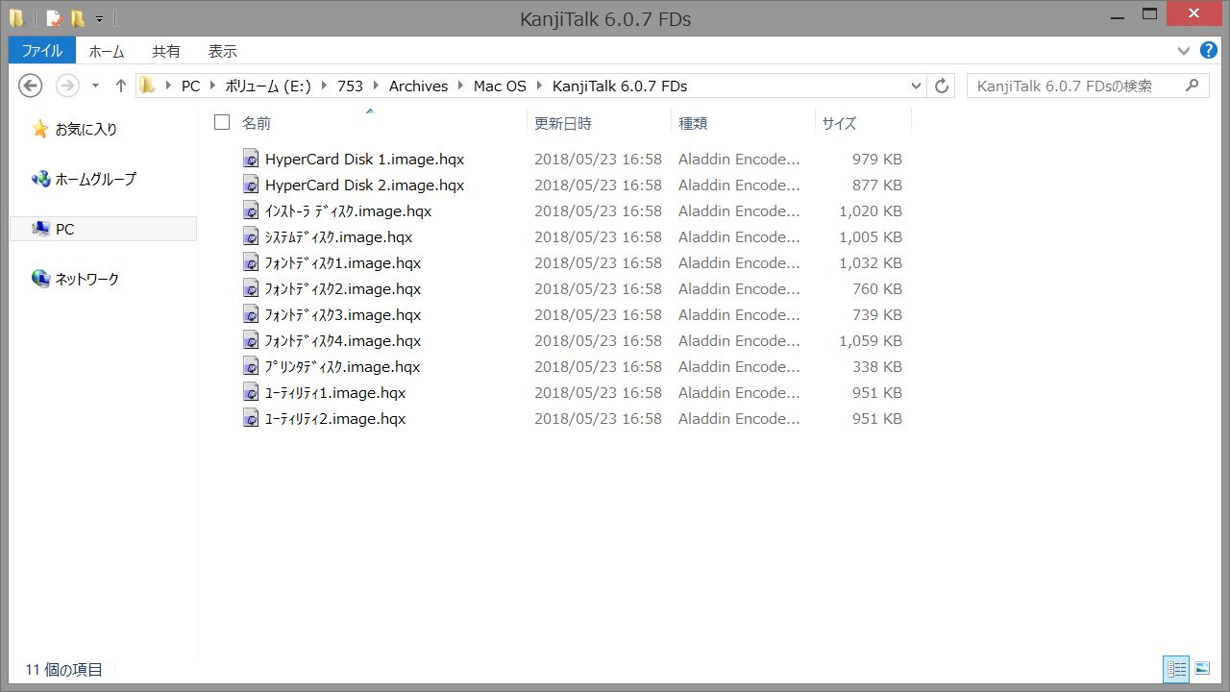Open the recent locations dropdown arrow
This screenshot has height=692, width=1230.
tap(95, 86)
